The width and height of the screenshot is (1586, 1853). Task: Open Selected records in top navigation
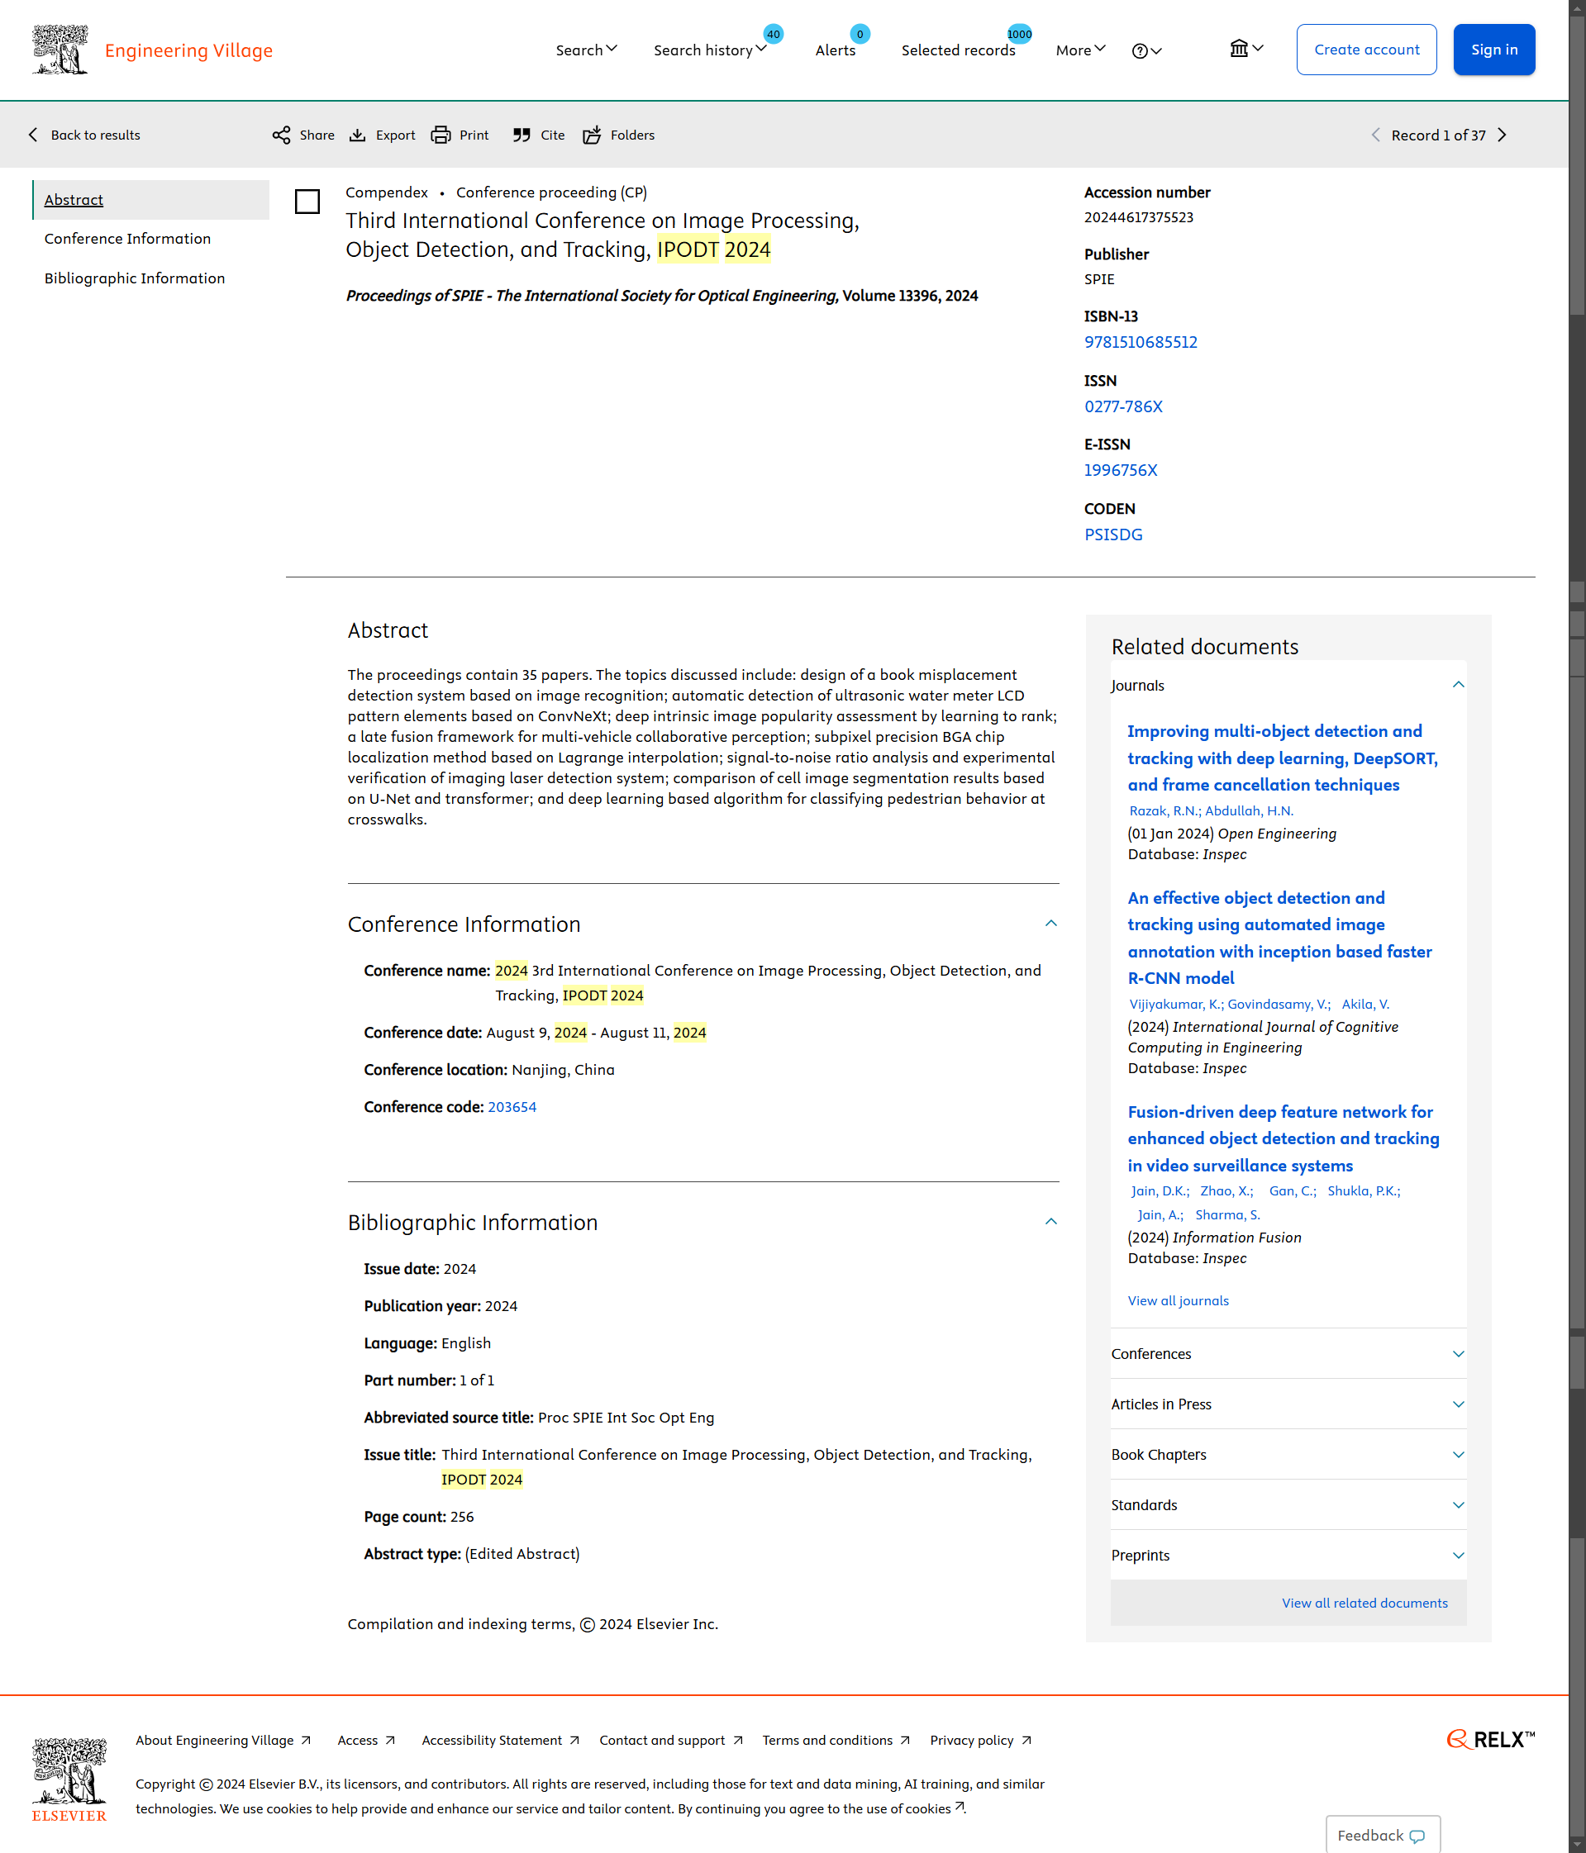coord(958,50)
